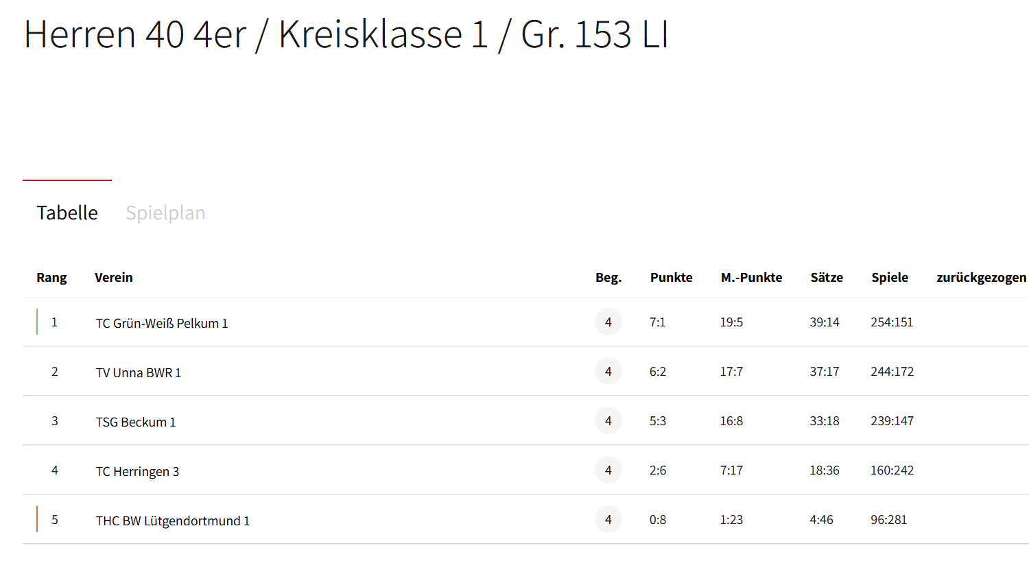This screenshot has width=1029, height=574.
Task: Select TV Unna BWR 1 team link
Action: click(x=138, y=372)
